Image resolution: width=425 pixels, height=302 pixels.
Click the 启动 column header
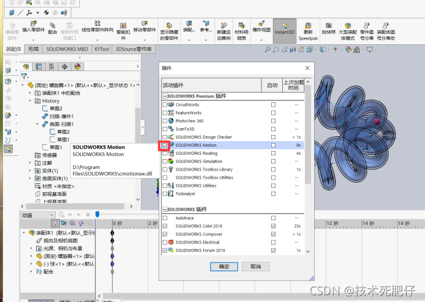tap(272, 85)
